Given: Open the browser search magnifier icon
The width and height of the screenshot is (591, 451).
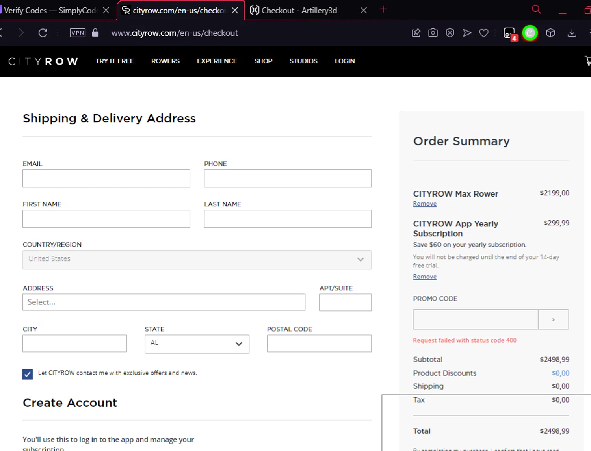Looking at the screenshot, I should click(536, 9).
